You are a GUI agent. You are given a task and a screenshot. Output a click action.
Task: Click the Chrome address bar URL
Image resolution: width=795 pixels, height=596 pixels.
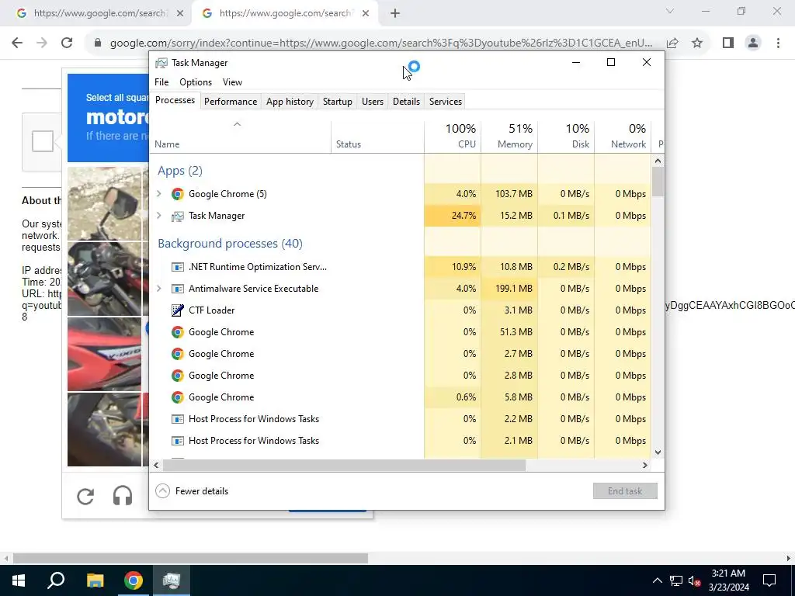[x=380, y=43]
